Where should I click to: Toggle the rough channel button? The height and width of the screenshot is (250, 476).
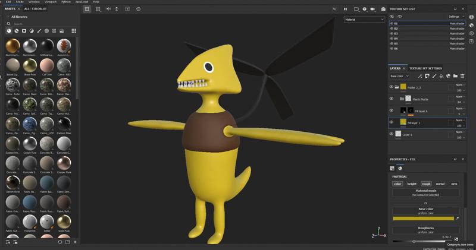point(426,183)
